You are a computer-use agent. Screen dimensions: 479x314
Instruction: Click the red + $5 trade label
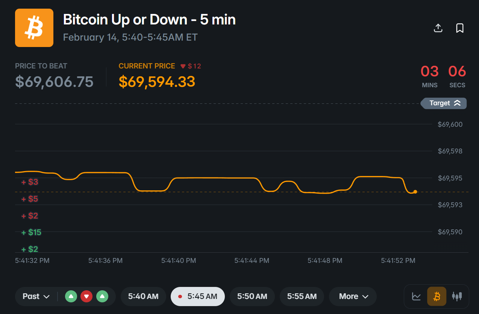click(30, 199)
